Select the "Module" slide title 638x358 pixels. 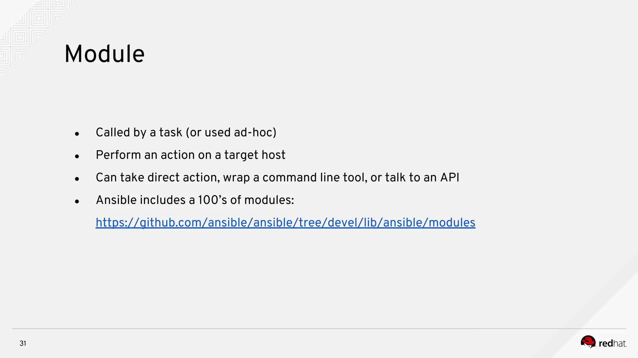coord(104,54)
